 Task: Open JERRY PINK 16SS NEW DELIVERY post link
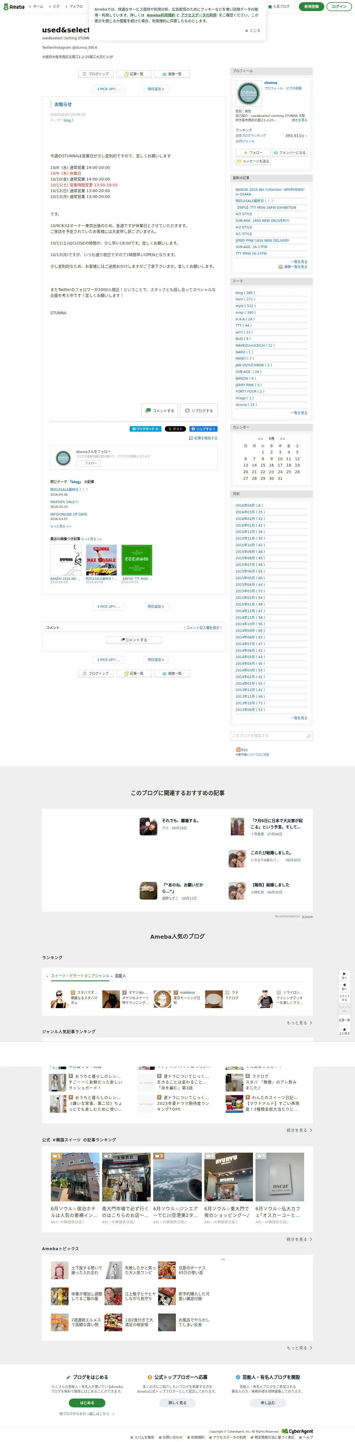pos(262,240)
